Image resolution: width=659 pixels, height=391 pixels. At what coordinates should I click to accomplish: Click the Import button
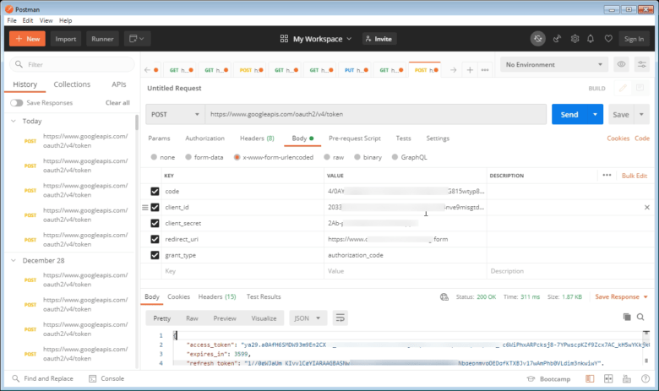tap(66, 39)
